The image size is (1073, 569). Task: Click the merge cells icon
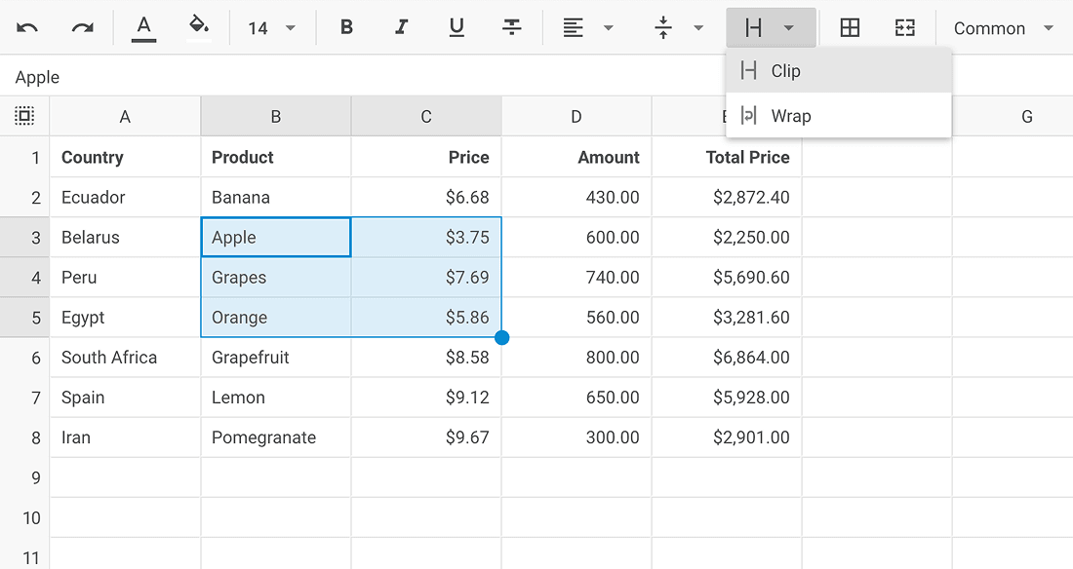pyautogui.click(x=904, y=28)
